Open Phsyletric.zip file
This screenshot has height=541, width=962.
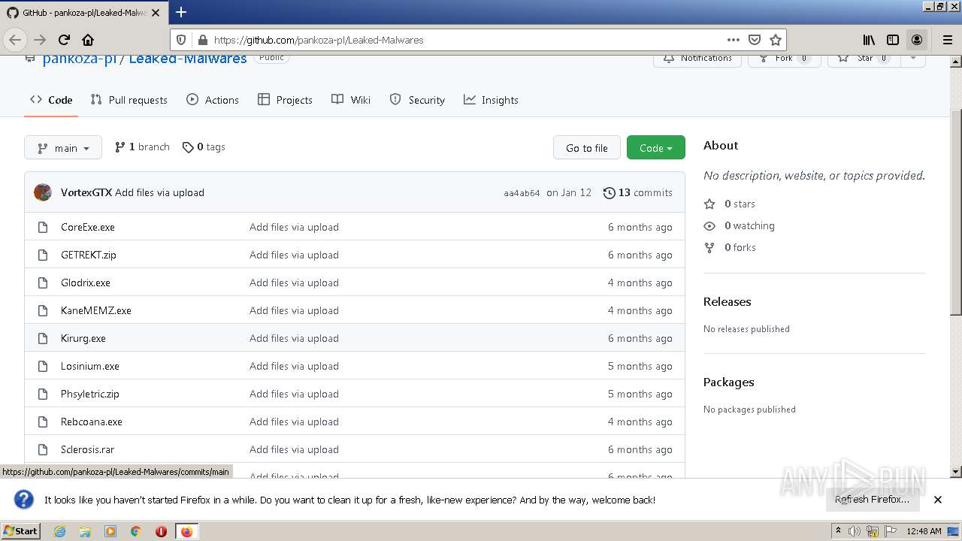click(90, 394)
